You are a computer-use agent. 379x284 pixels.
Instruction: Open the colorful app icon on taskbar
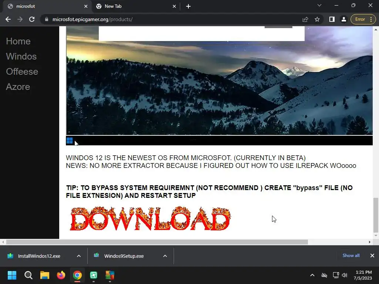pyautogui.click(x=110, y=275)
